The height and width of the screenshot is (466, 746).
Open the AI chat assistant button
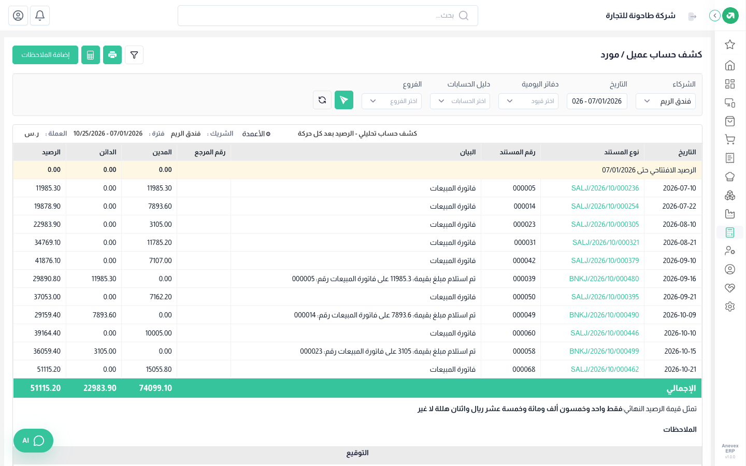pyautogui.click(x=33, y=441)
